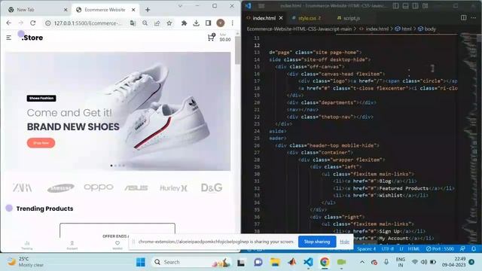Viewport: 482px width, 271px height.
Task: Click Port: 5500 Live Server status item
Action: (440, 249)
